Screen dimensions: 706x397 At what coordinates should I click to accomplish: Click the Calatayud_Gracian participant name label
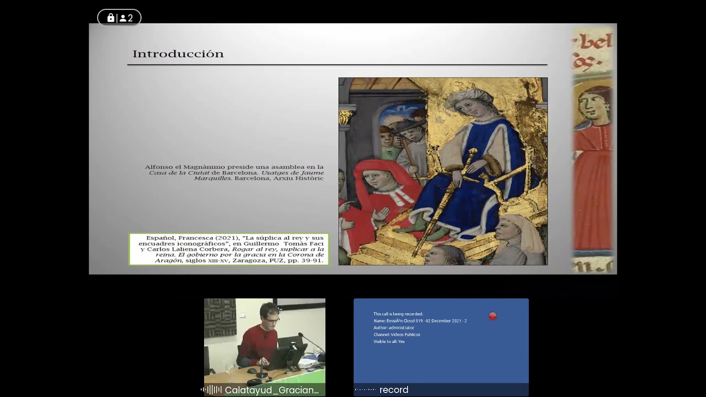click(272, 390)
